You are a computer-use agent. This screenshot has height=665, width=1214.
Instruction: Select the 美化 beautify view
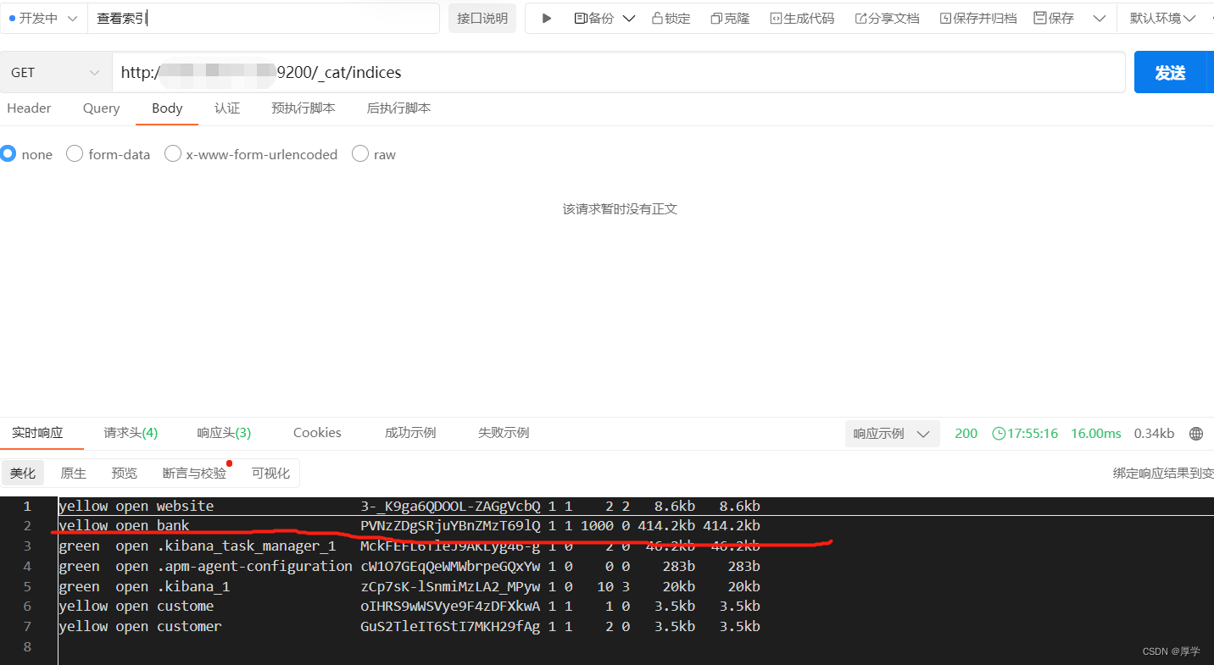(x=23, y=473)
